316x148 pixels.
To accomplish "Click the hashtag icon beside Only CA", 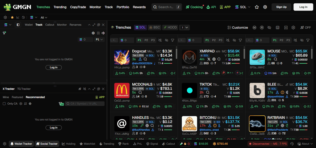I will point(25,104).
